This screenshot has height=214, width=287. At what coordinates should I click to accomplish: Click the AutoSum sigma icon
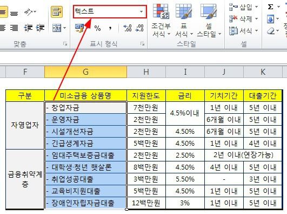tap(271, 7)
